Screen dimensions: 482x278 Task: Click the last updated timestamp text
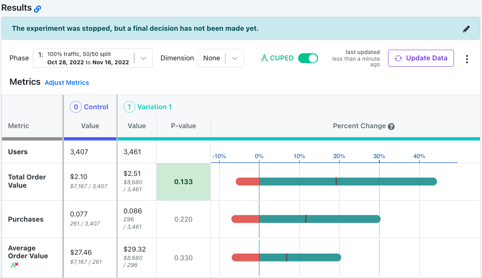[356, 58]
